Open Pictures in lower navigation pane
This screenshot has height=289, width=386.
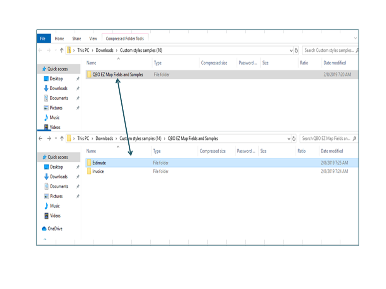click(x=56, y=196)
